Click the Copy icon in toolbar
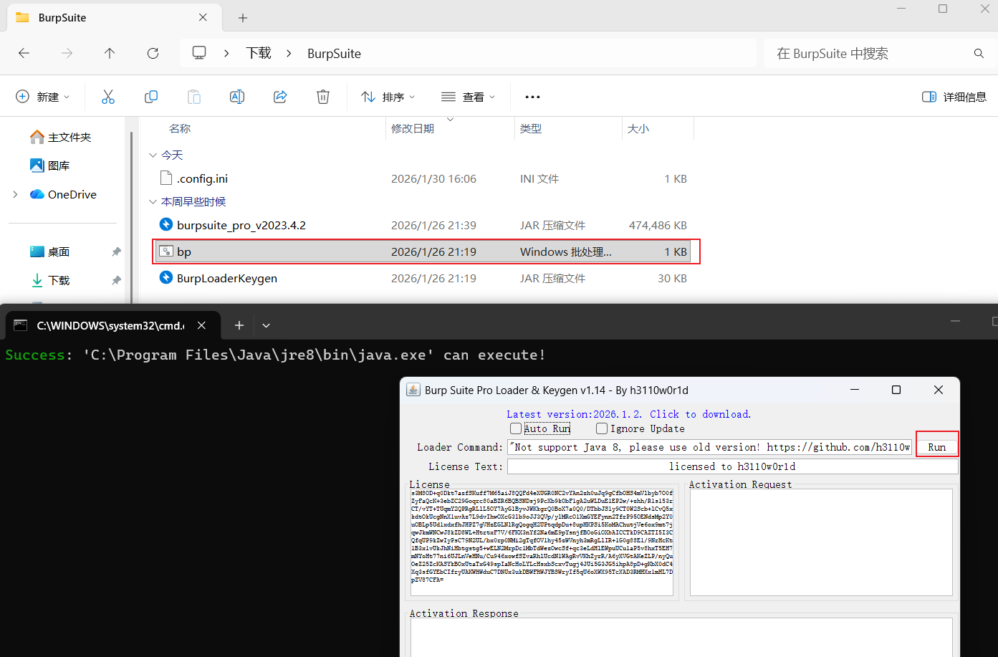 pyautogui.click(x=151, y=97)
